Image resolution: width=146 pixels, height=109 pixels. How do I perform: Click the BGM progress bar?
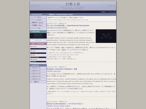pyautogui.click(x=38, y=57)
